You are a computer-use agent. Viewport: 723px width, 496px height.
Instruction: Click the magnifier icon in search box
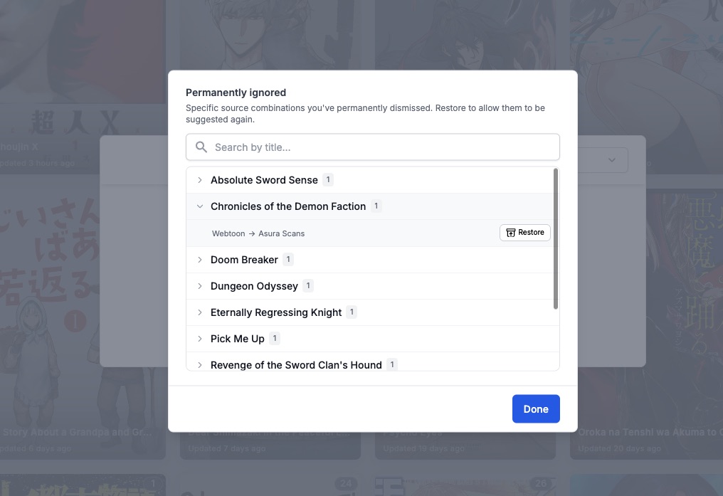[x=201, y=147]
